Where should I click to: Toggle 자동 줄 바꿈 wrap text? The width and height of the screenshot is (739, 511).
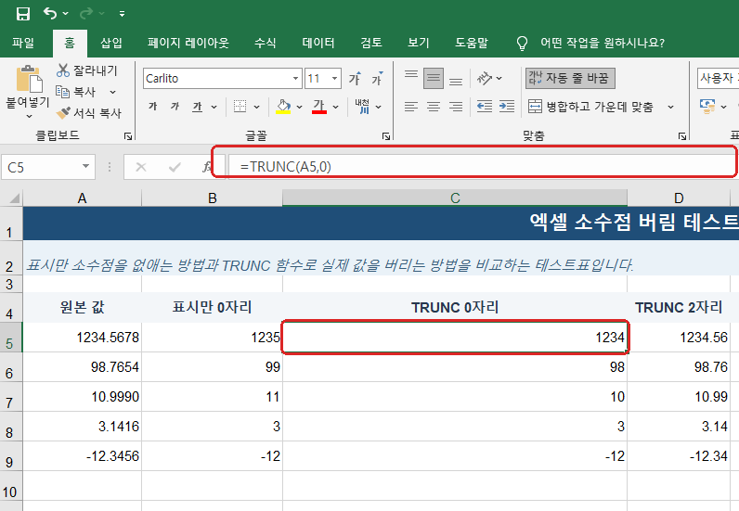pyautogui.click(x=570, y=78)
